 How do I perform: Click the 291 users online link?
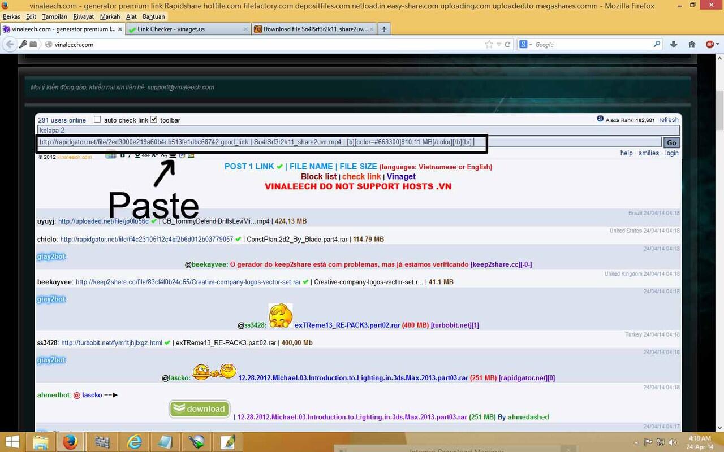pos(62,120)
